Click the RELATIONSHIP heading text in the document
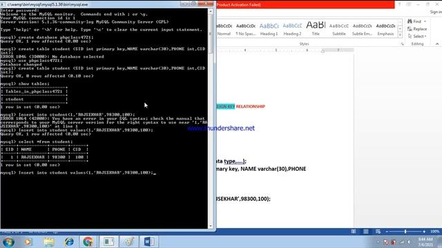 (250, 106)
